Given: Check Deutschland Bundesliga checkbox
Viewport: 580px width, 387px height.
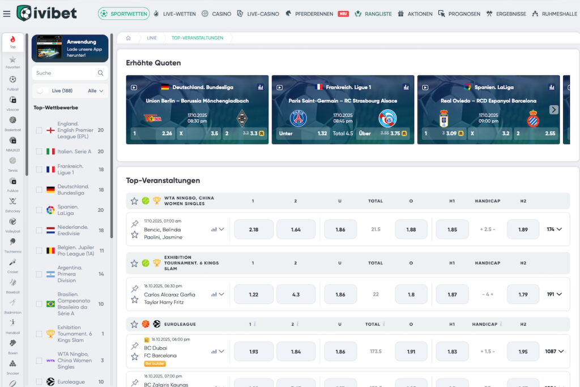Looking at the screenshot, I should click(x=39, y=190).
